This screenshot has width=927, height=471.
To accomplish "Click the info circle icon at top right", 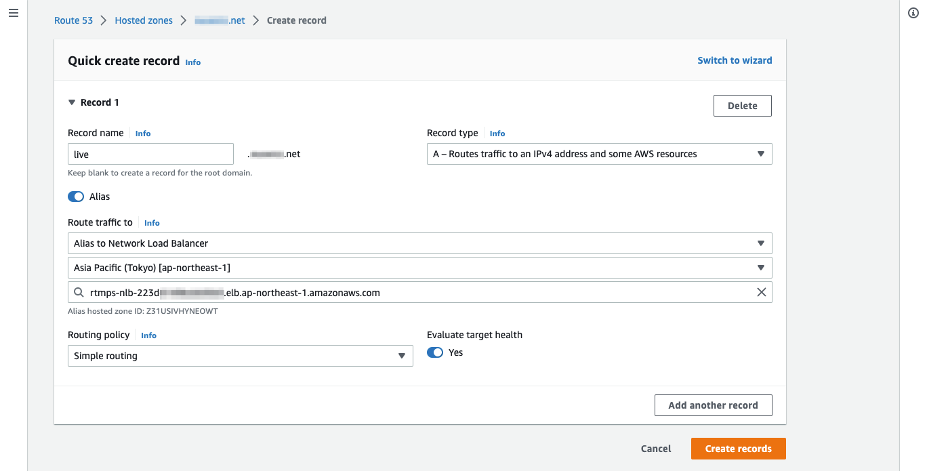I will (913, 14).
